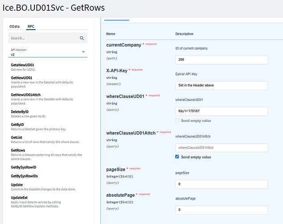Open the DeleteByID method
The image size is (283, 224).
[20, 112]
